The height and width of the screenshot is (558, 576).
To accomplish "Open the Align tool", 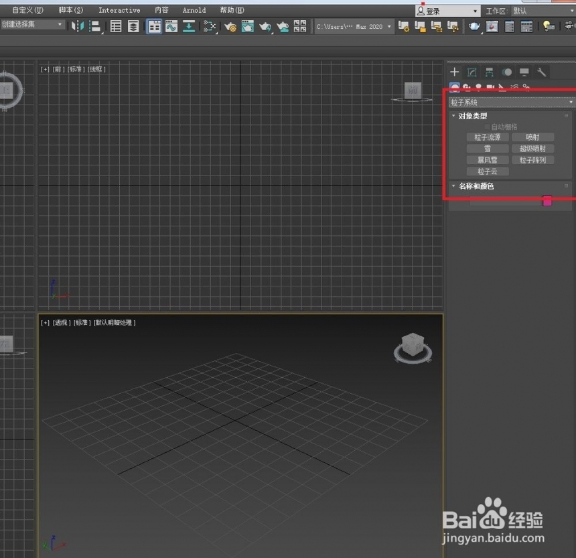I will tap(95, 26).
